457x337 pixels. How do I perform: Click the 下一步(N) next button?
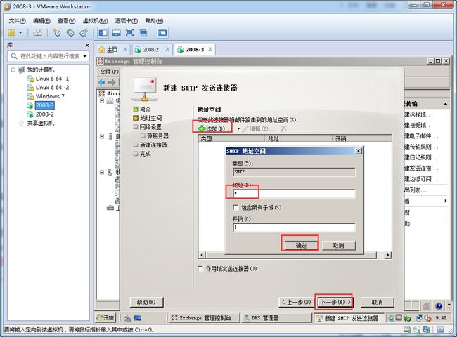pos(334,302)
